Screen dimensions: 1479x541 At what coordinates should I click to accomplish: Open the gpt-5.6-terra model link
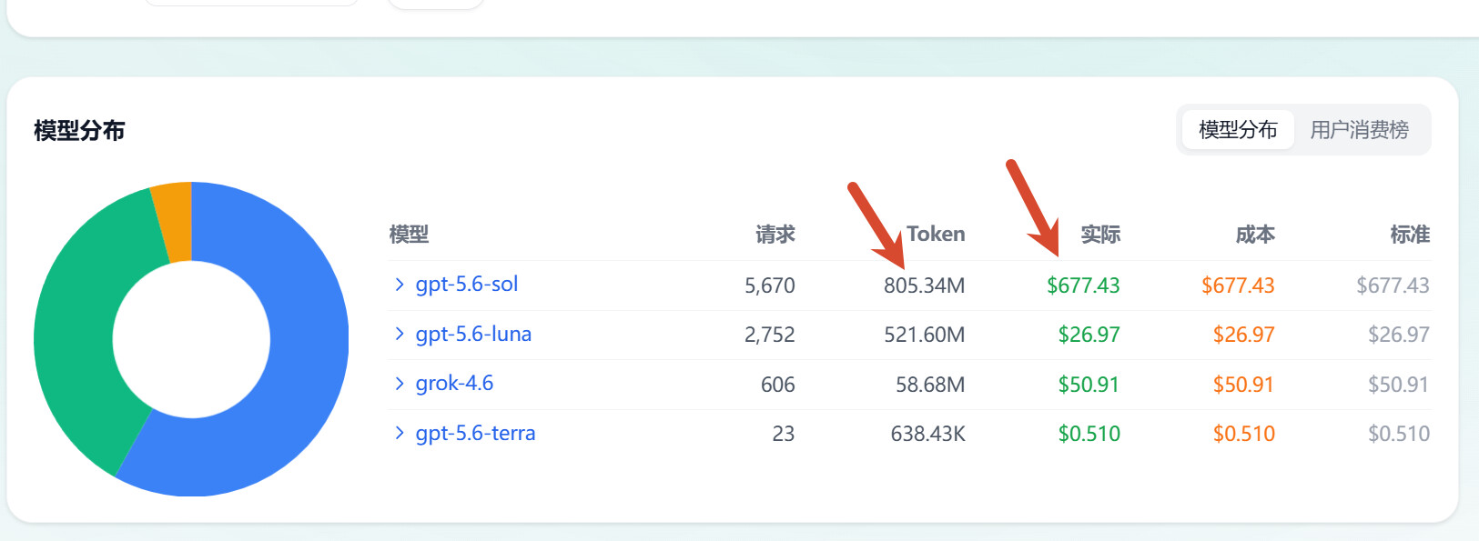(x=475, y=434)
